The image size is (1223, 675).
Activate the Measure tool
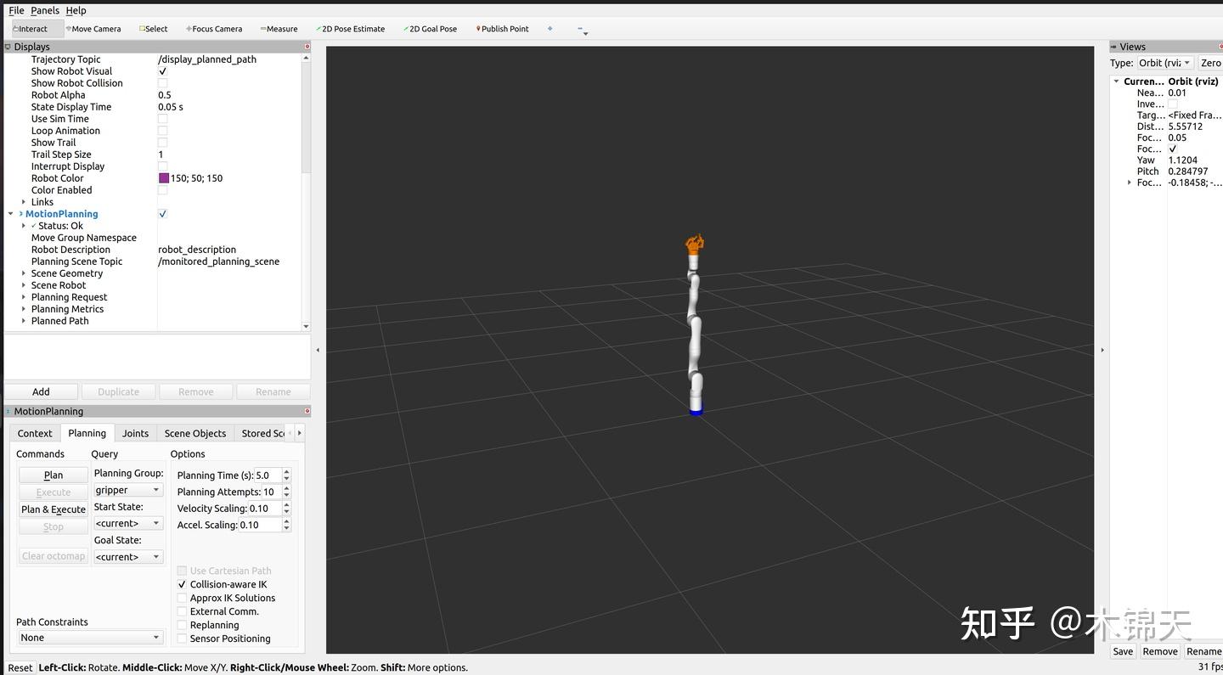[x=278, y=28]
